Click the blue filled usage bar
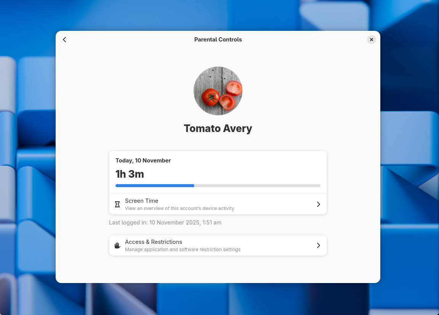This screenshot has height=315, width=439. point(155,186)
